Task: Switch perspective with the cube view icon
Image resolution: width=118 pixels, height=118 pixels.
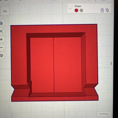Action: 1,55
